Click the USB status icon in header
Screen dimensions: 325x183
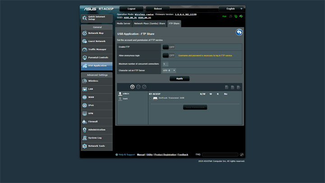(x=241, y=16)
